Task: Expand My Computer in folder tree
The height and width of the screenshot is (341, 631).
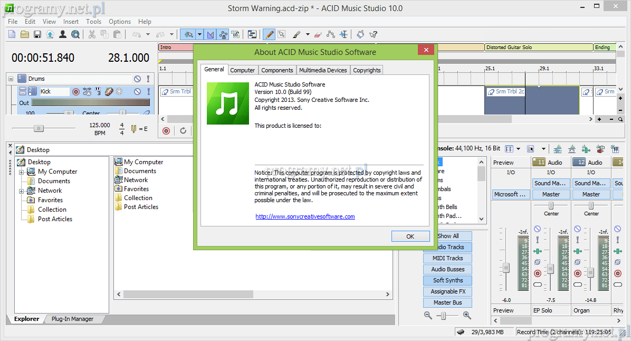Action: click(x=22, y=172)
